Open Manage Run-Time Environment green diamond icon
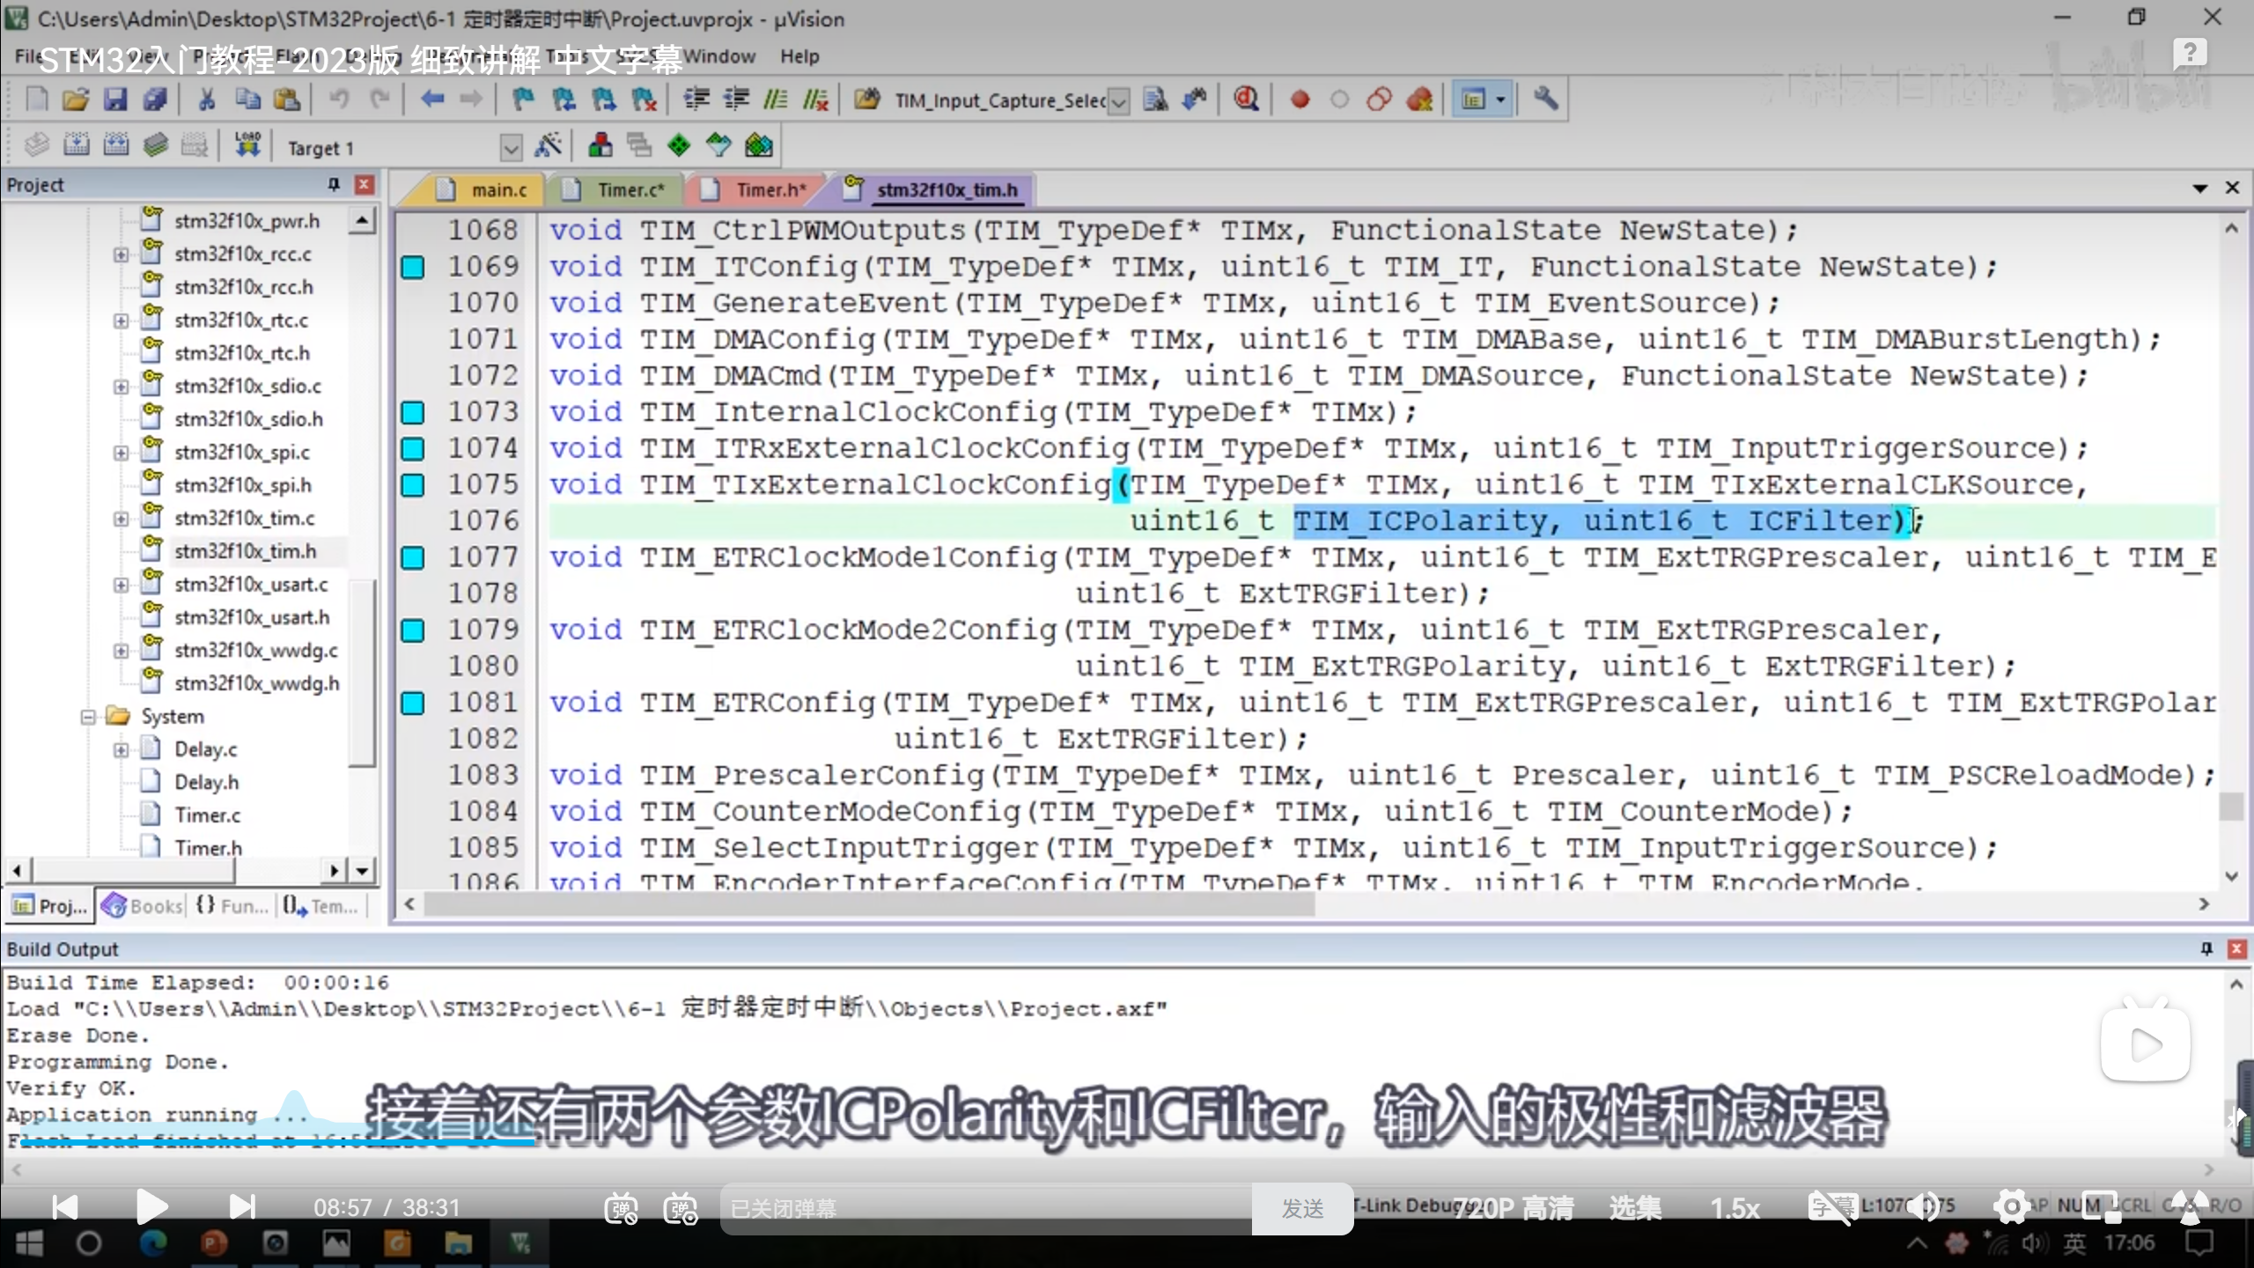This screenshot has height=1268, width=2254. [679, 146]
